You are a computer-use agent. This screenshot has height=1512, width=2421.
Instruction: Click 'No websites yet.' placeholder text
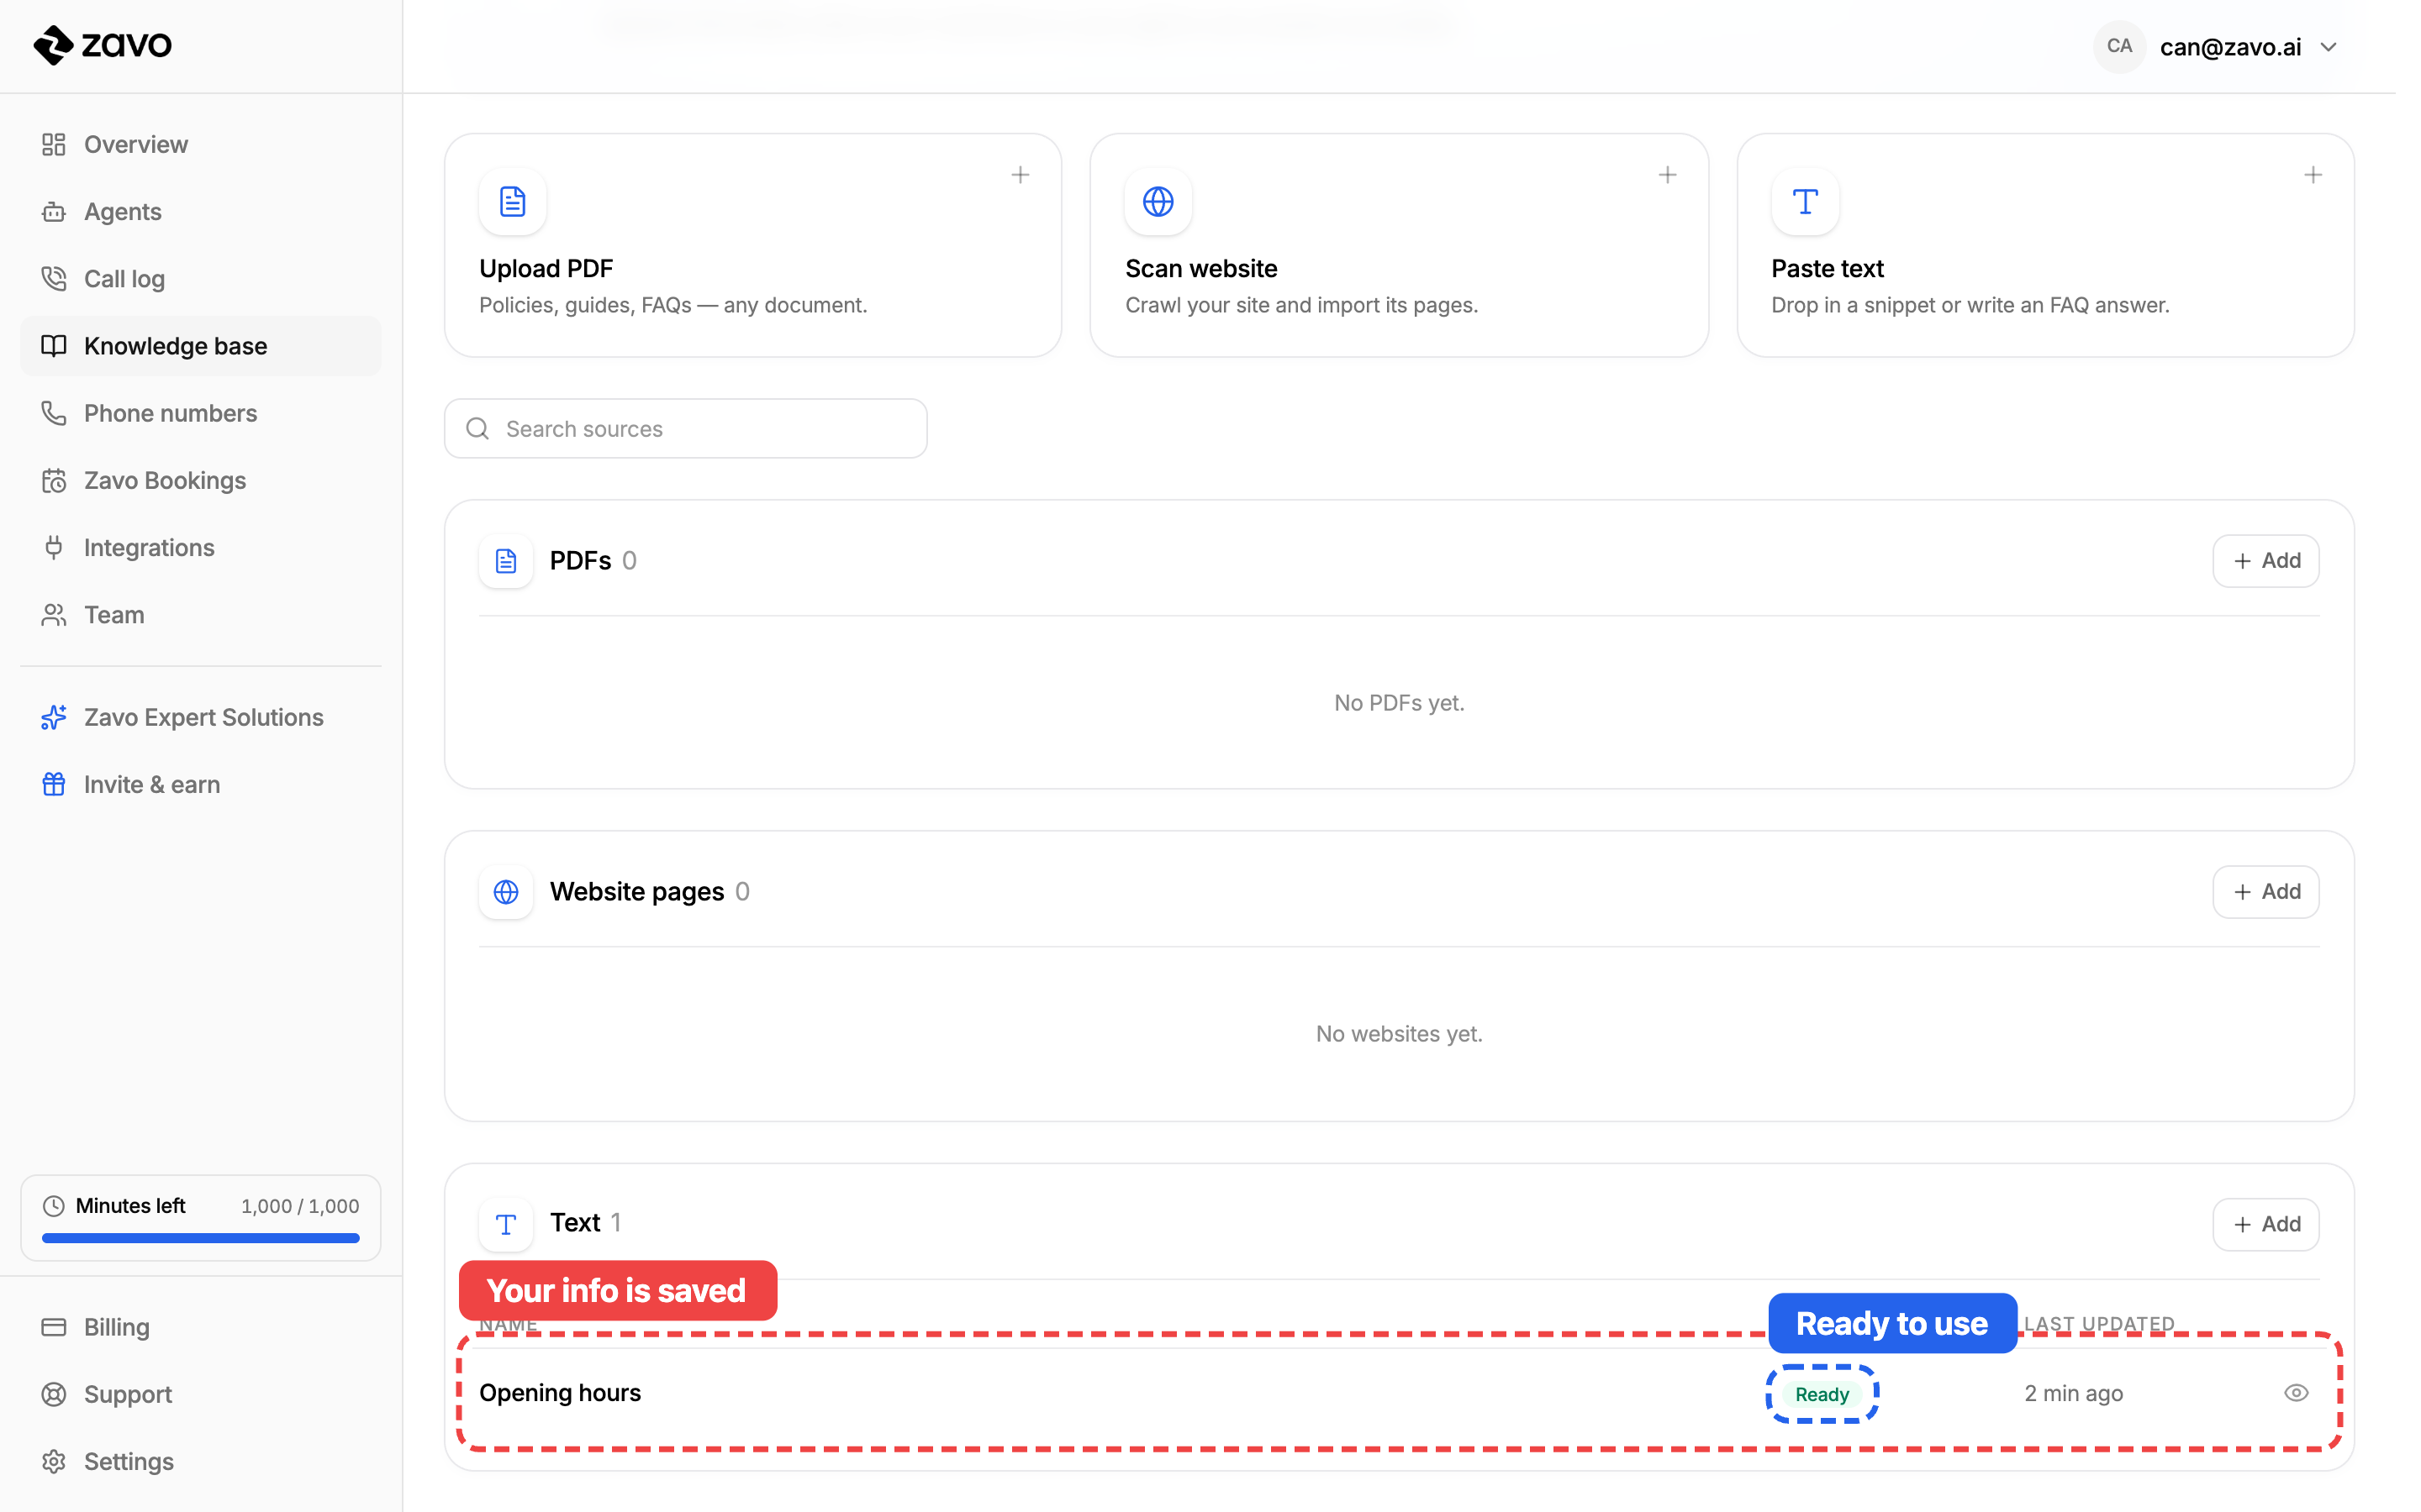click(x=1399, y=1034)
